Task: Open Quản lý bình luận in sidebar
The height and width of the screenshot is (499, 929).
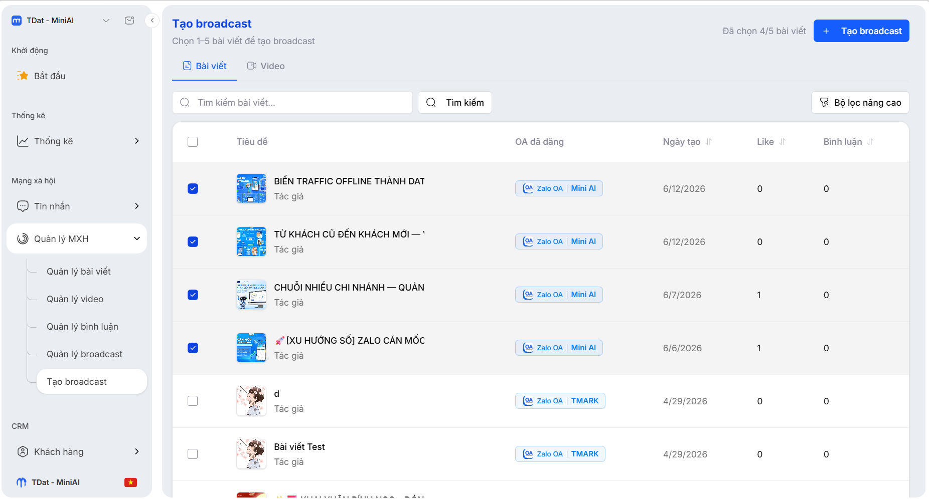Action: point(83,327)
